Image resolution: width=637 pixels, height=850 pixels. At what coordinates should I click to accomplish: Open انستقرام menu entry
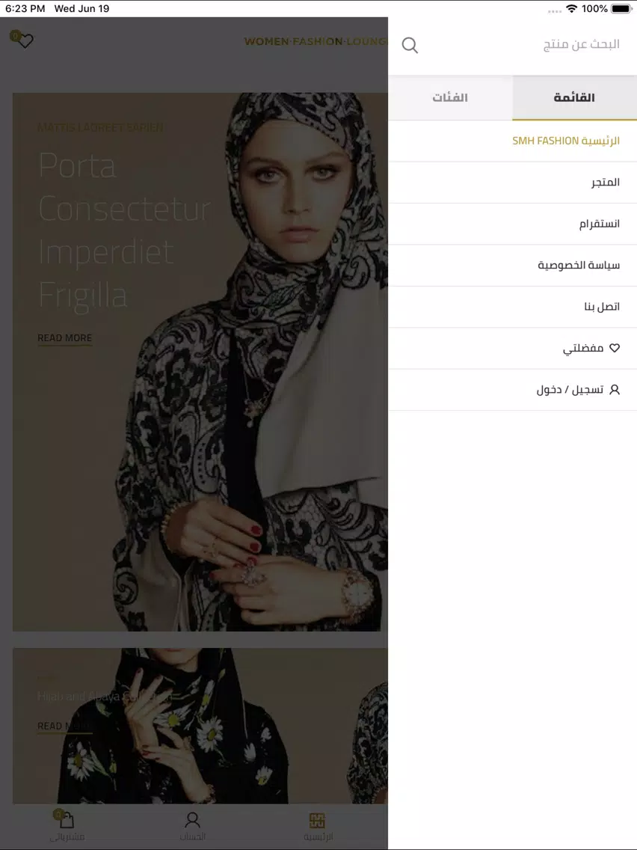point(512,224)
